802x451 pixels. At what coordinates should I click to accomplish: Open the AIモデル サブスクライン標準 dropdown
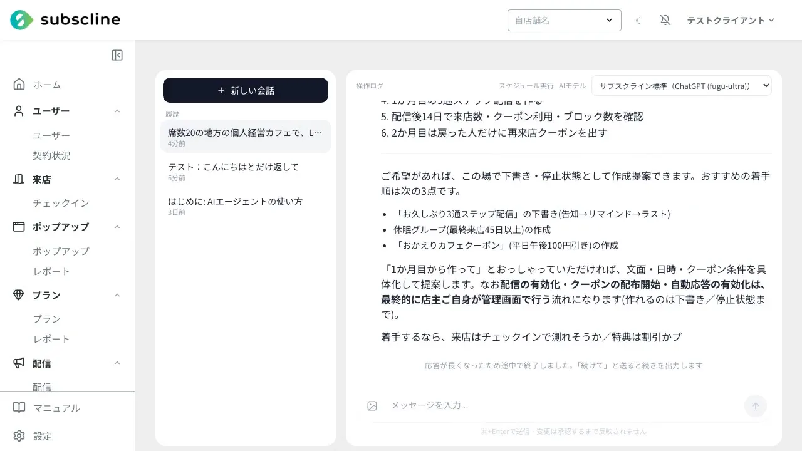click(682, 86)
